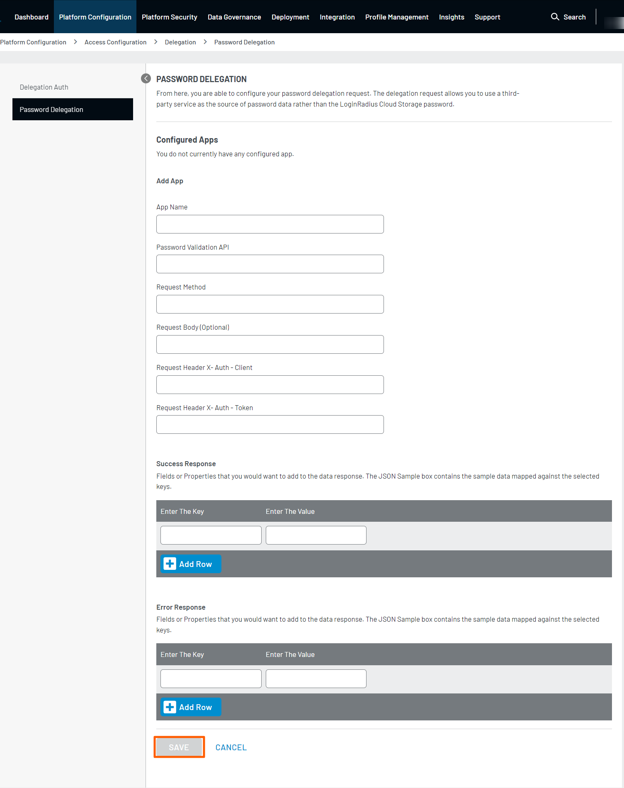The width and height of the screenshot is (624, 788).
Task: Click the chevron after Access Configuration breadcrumb
Action: click(x=155, y=42)
